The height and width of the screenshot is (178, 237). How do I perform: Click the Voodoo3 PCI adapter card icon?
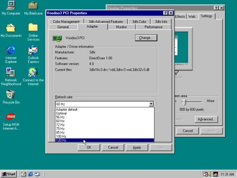[57, 38]
